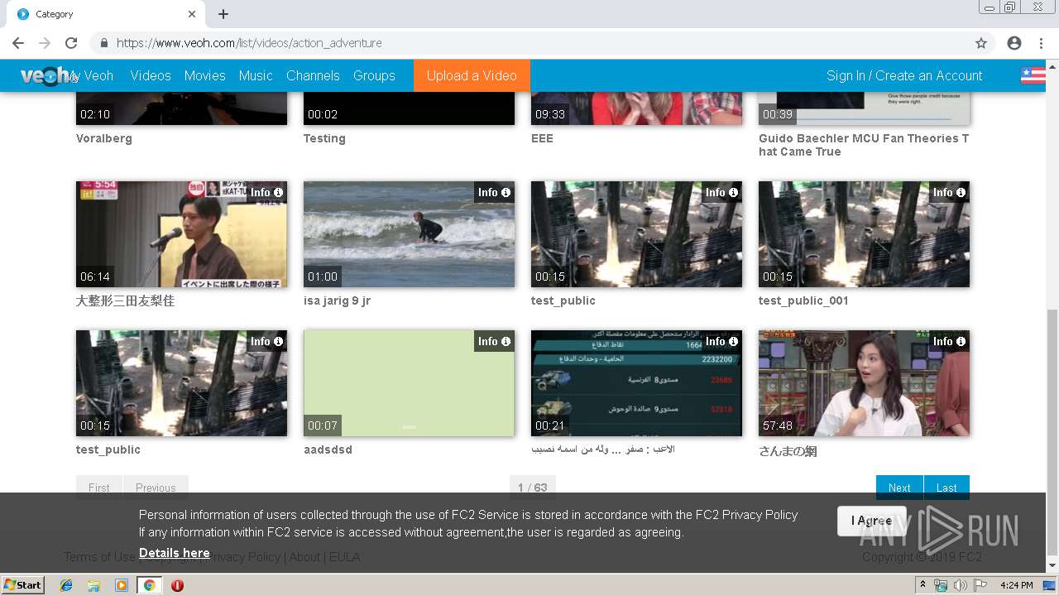
Task: Open Details here privacy link
Action: coord(174,553)
